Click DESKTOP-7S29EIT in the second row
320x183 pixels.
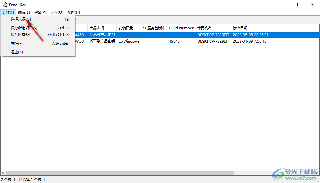(x=213, y=41)
